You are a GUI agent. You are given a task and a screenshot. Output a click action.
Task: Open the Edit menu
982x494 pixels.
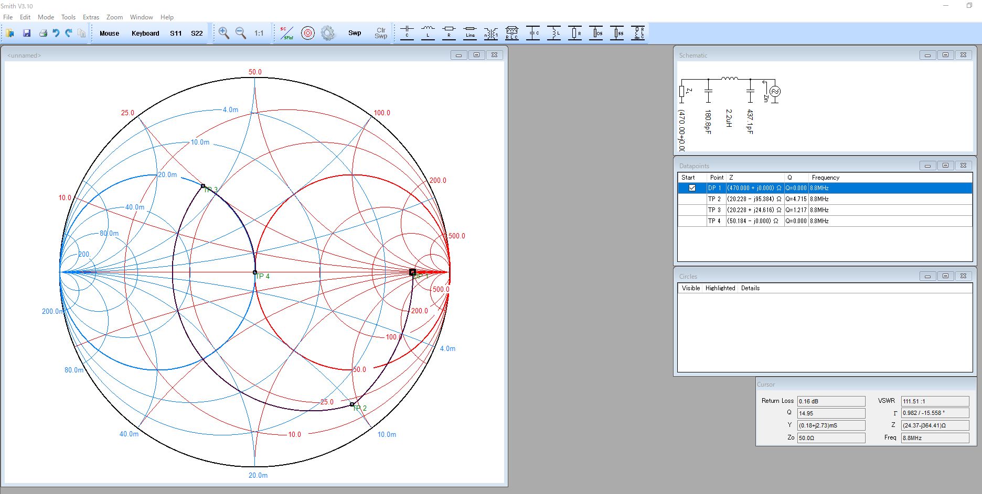[x=25, y=17]
